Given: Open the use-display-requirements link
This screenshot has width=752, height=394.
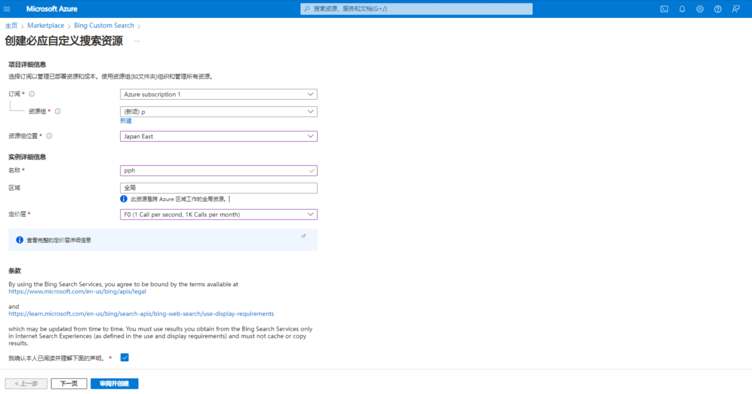Looking at the screenshot, I should 141,314.
